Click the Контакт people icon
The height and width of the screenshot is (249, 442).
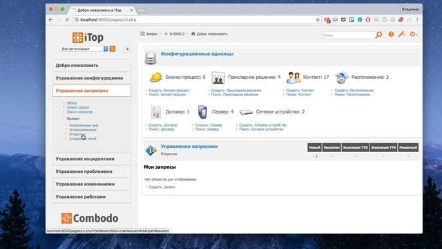[x=293, y=77]
